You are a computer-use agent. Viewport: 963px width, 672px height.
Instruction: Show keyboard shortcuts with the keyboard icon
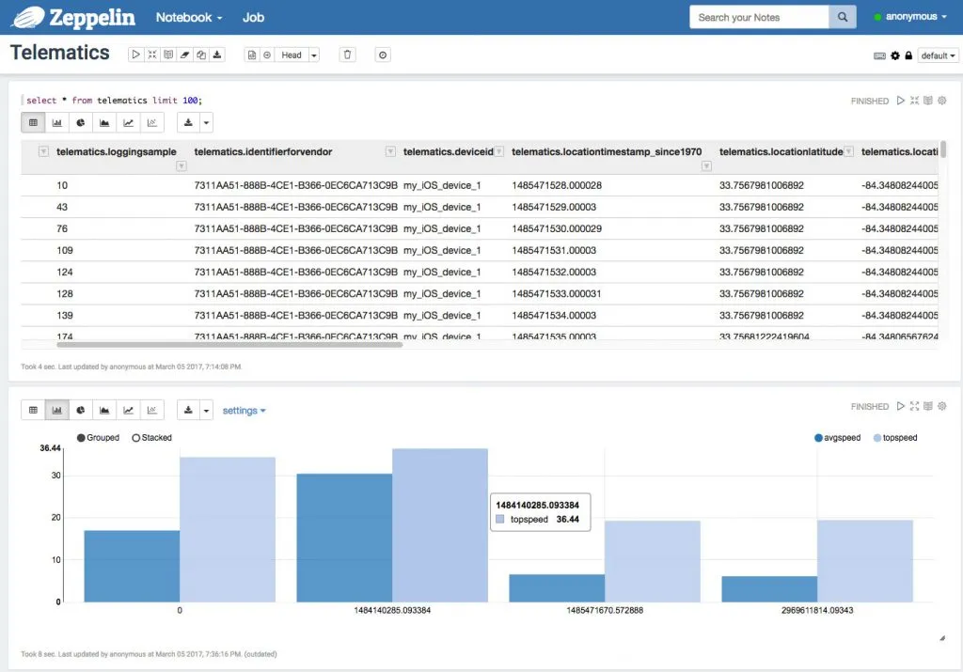coord(879,56)
